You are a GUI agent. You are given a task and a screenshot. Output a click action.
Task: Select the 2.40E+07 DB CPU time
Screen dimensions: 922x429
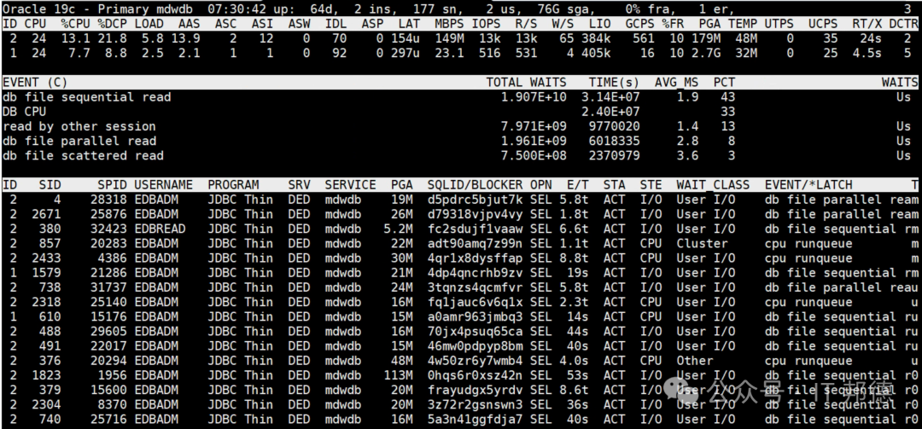click(x=610, y=111)
